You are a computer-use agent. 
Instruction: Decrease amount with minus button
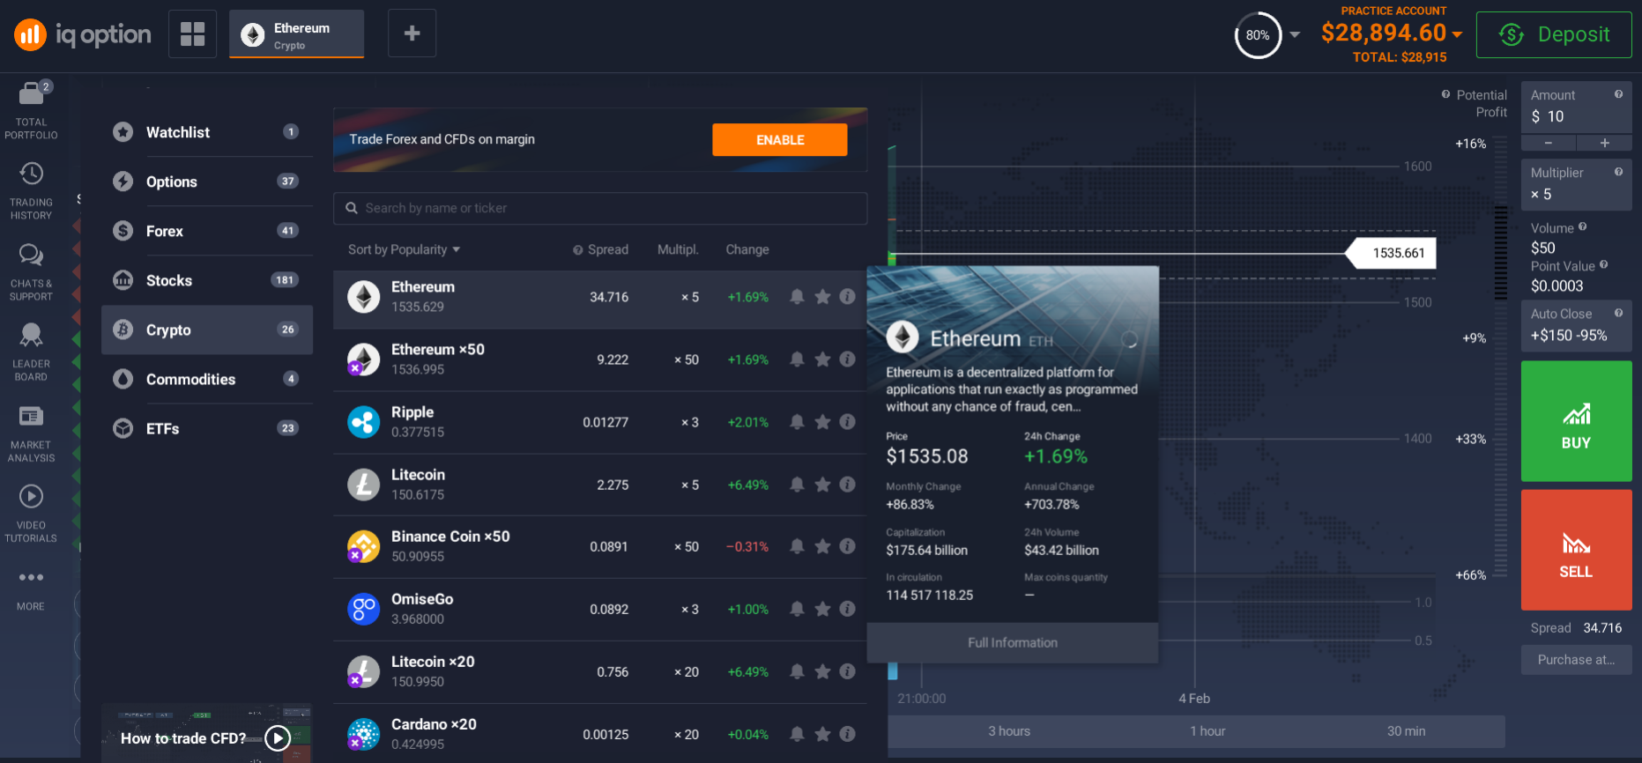pos(1548,143)
